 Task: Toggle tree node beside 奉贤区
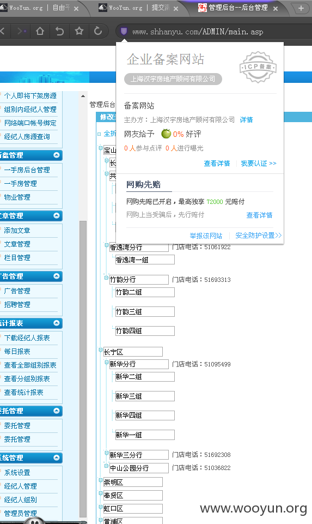tap(100, 493)
